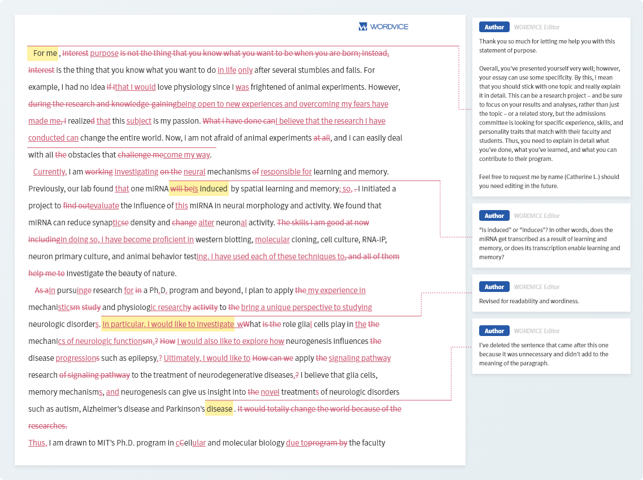Click the Author badge on the thank-you comment
Viewport: 643px width, 480px height.
(x=494, y=27)
